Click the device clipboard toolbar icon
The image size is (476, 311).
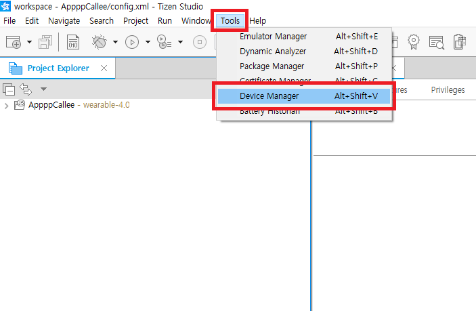[x=460, y=42]
